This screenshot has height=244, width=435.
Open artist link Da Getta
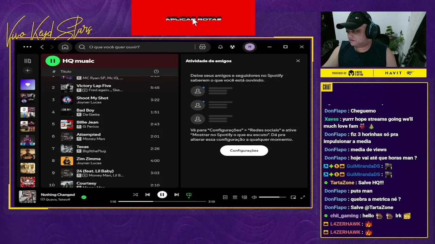(x=91, y=115)
